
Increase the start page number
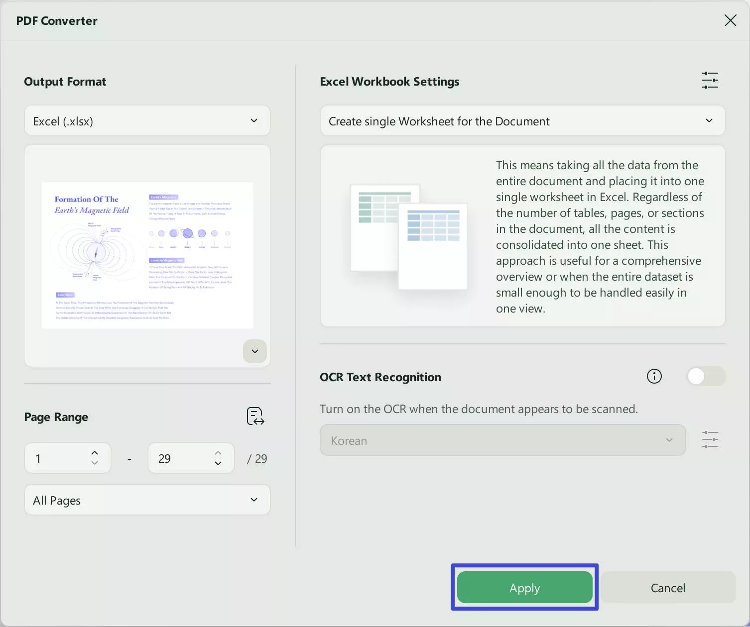[x=95, y=453]
